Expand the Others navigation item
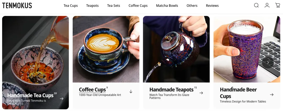This screenshot has width=283, height=111. [192, 6]
